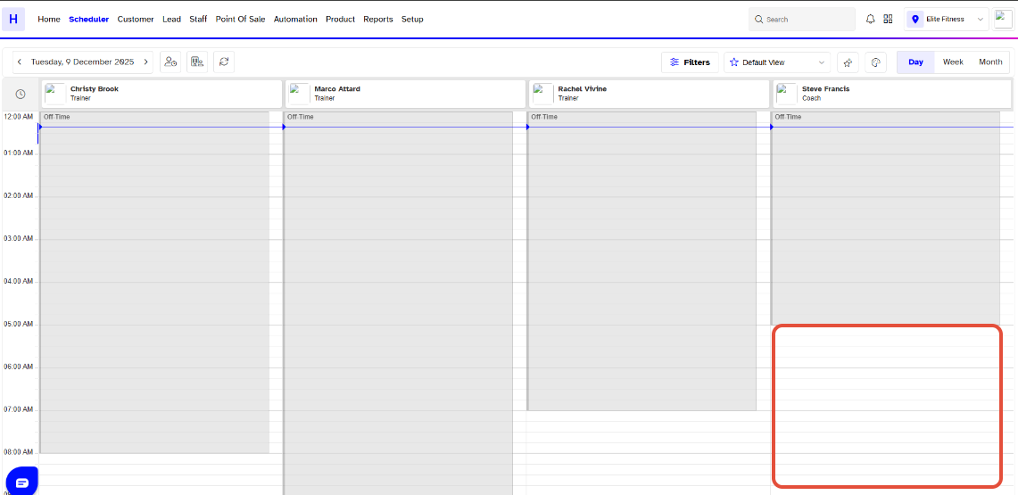The height and width of the screenshot is (495, 1018).
Task: Click the 06:00 AM time label
Action: [18, 367]
